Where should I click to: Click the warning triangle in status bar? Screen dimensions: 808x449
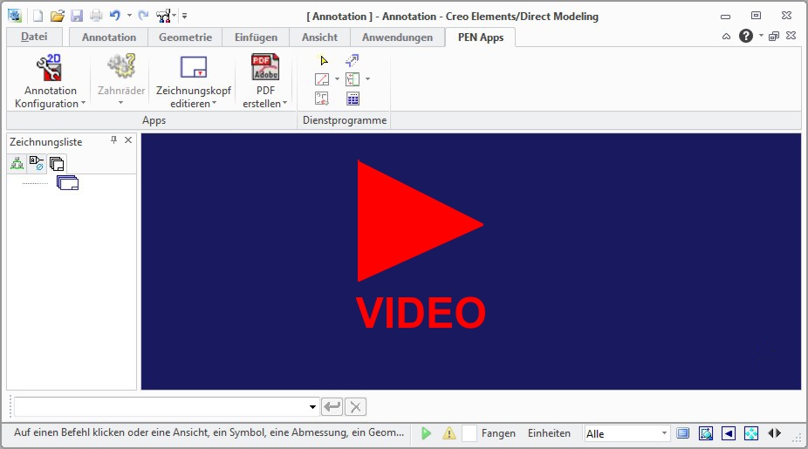click(449, 433)
